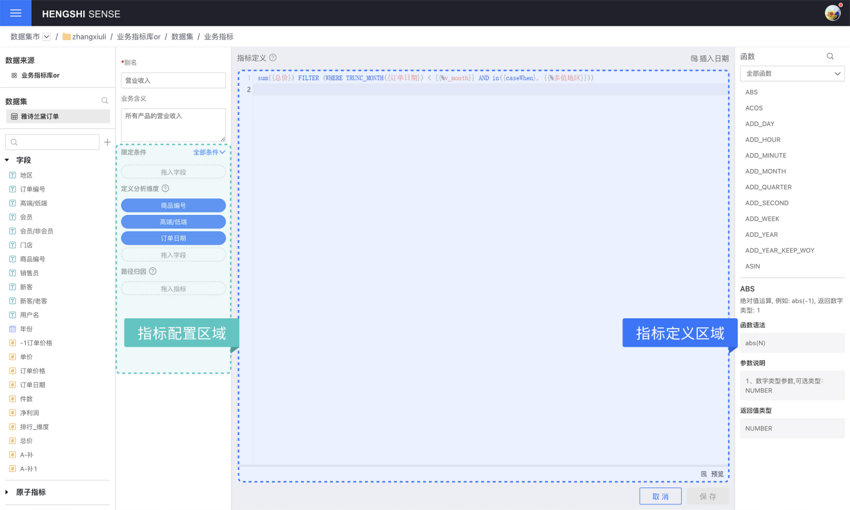850x510 pixels.
Task: Click 插入日期 button
Action: pos(709,58)
